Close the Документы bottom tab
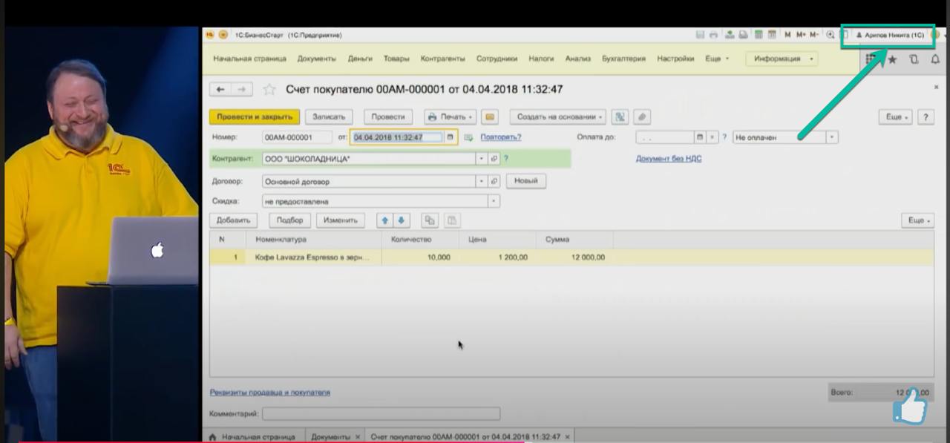 coord(358,436)
